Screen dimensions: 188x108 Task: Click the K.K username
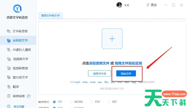pyautogui.click(x=127, y=5)
